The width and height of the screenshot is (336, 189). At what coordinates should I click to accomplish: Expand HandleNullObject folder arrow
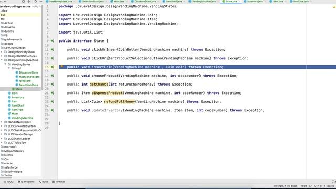pyautogui.click(x=2, y=122)
